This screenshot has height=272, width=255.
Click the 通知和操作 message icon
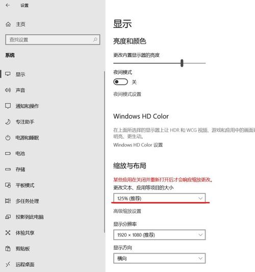click(x=8, y=106)
